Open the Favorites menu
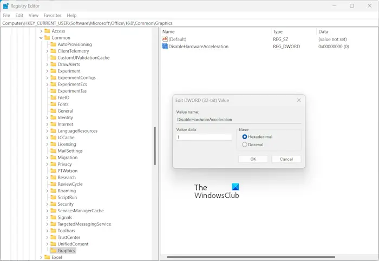Screen dimensions: 379x261 pos(53,15)
